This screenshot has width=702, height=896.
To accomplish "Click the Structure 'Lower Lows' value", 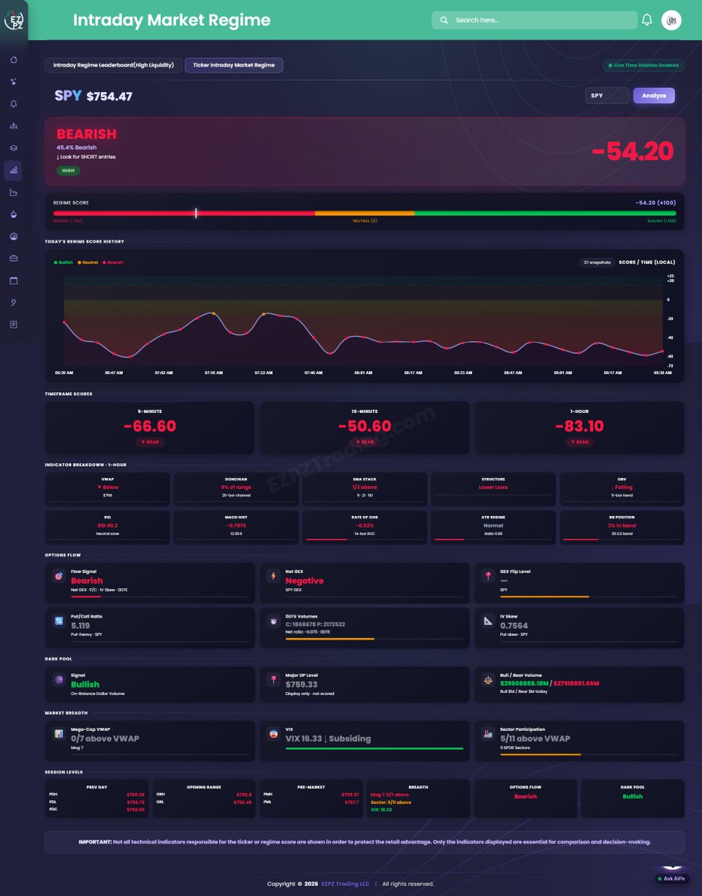I will coord(493,487).
